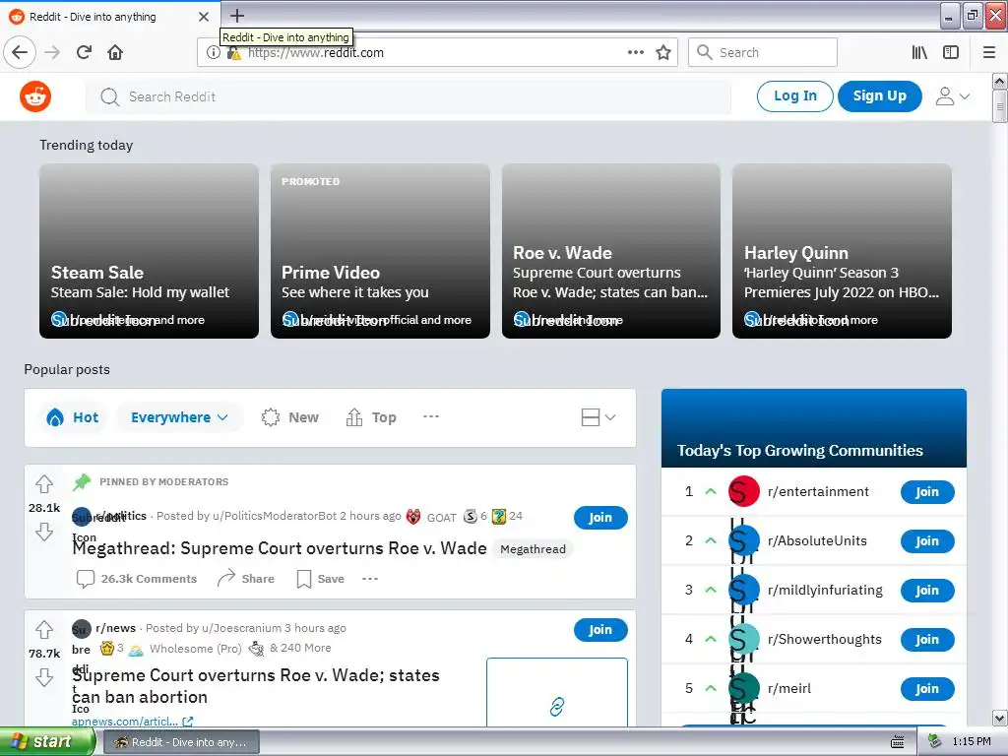Save the Megathread post

[320, 579]
